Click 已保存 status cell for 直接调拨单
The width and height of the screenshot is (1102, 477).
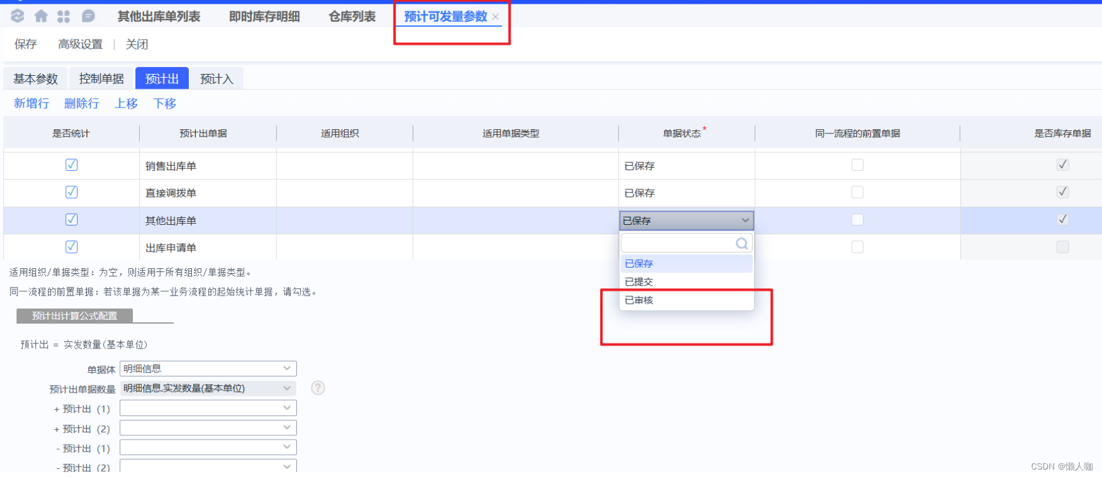pyautogui.click(x=686, y=193)
